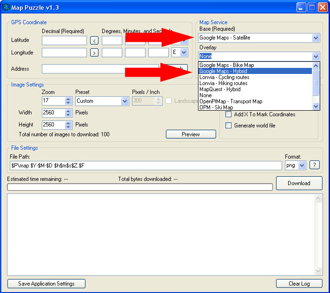Select OpenPtMap - Transport Map overlay
This screenshot has height=293, width=330.
(255, 101)
